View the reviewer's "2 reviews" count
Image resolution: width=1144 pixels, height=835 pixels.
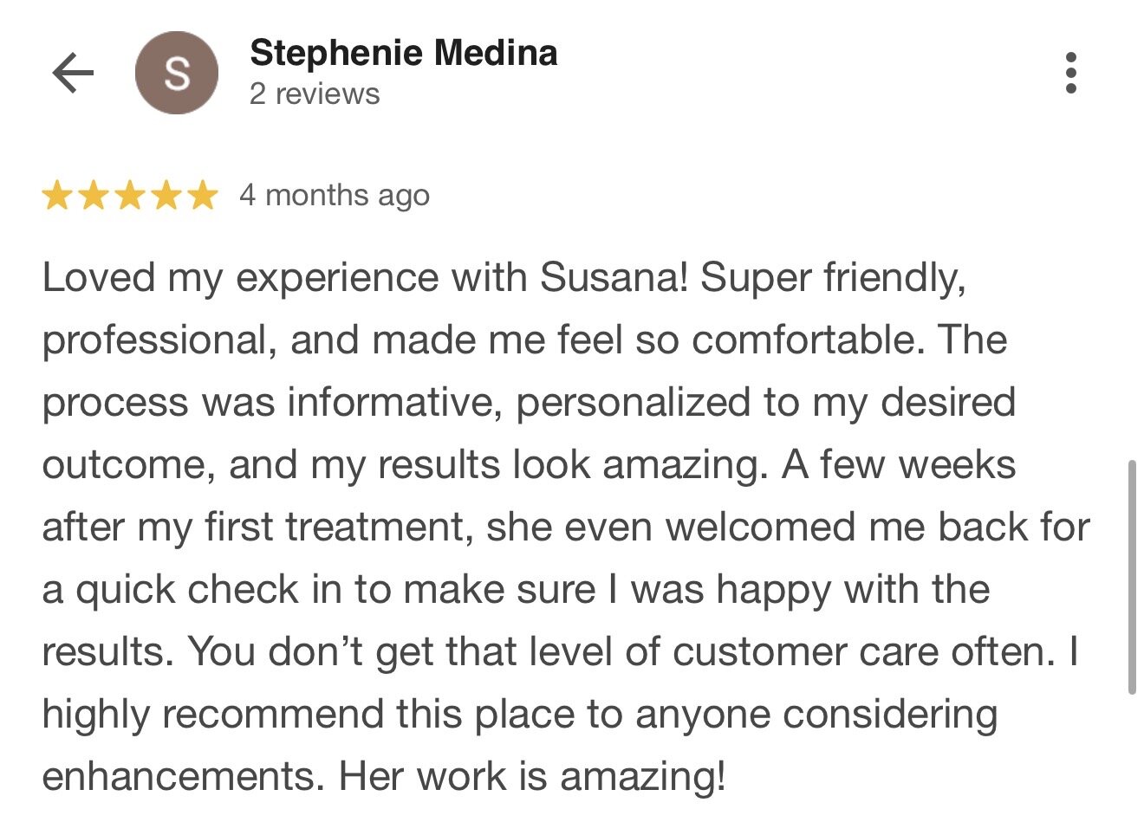315,94
